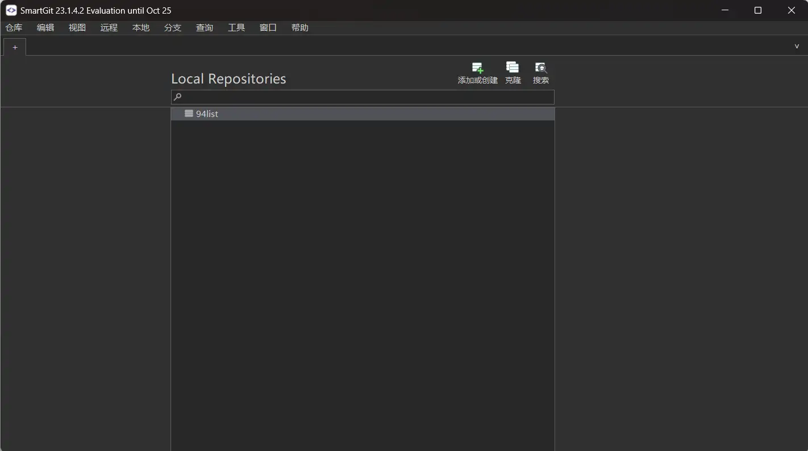Click the SmartGit logo in the title bar
Image resolution: width=808 pixels, height=451 pixels.
[11, 10]
